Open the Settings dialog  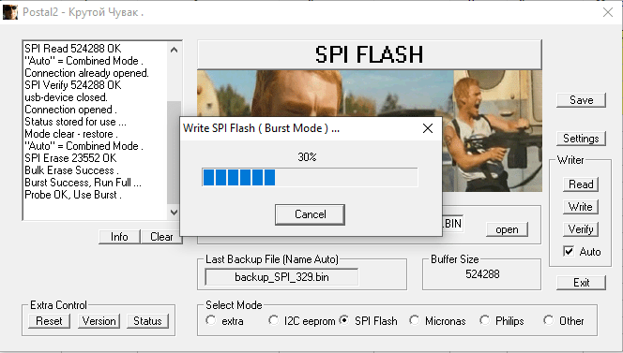582,139
